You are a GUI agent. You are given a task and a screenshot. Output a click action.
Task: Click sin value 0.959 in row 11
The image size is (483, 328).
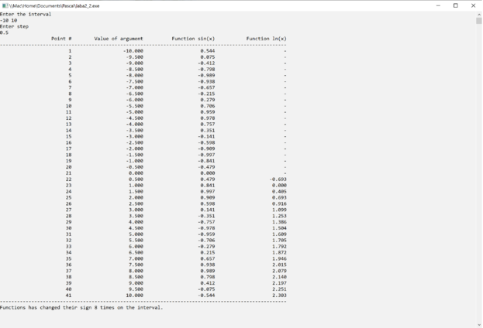(208, 112)
